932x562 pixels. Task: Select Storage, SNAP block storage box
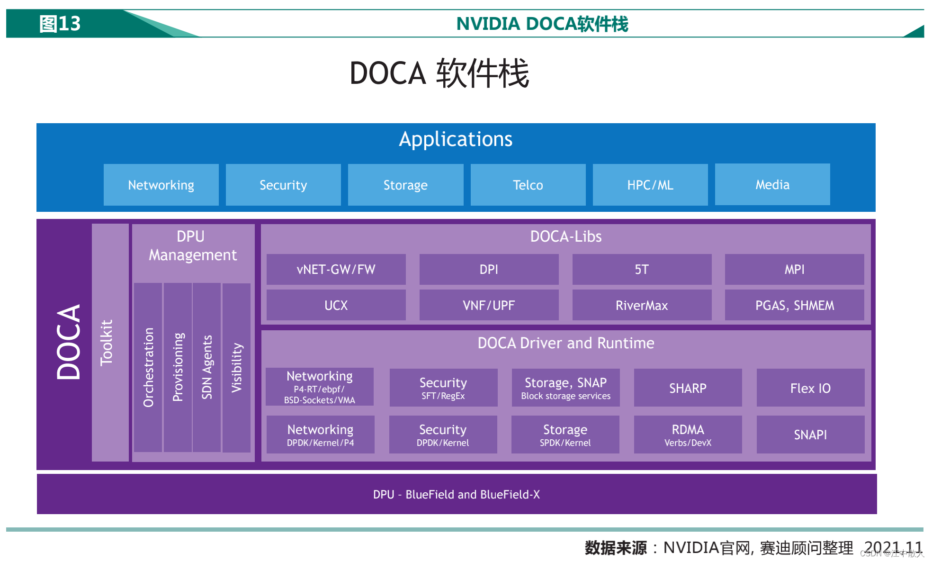[566, 388]
